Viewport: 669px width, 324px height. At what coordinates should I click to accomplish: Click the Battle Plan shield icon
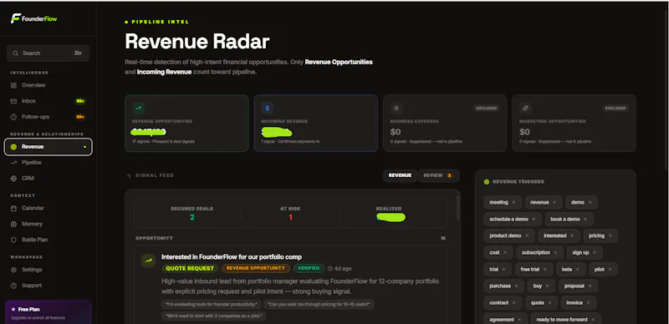coord(13,240)
